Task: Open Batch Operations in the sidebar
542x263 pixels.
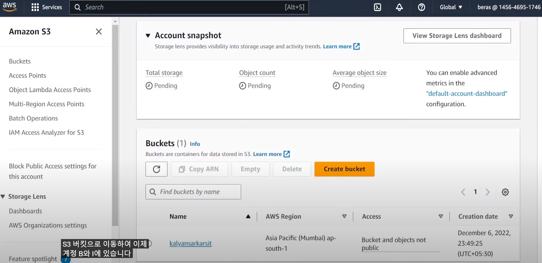Action: pyautogui.click(x=33, y=118)
